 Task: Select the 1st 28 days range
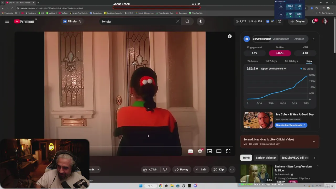[x=291, y=61]
